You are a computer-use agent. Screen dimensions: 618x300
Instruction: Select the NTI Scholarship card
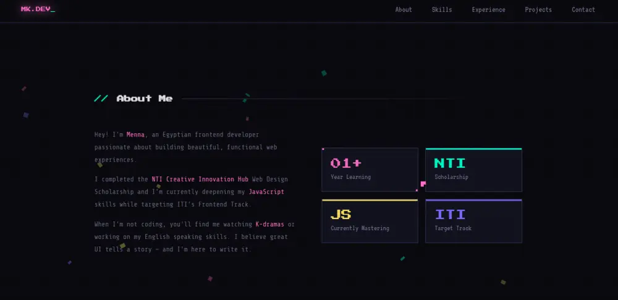point(474,170)
